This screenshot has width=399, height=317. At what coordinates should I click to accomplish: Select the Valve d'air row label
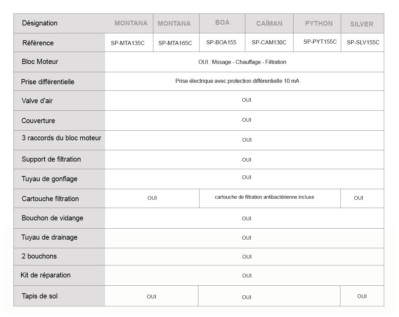37,101
